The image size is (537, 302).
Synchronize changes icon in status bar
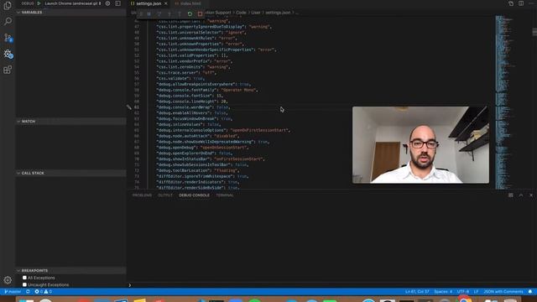(28, 292)
